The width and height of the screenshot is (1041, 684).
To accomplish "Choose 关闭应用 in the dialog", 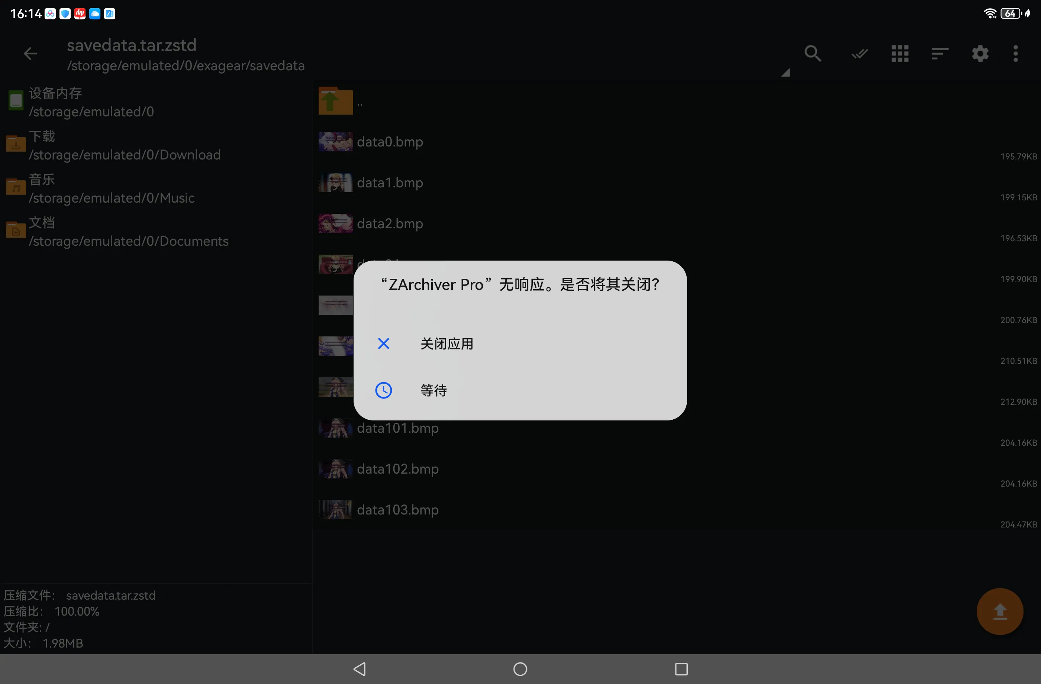I will (447, 344).
